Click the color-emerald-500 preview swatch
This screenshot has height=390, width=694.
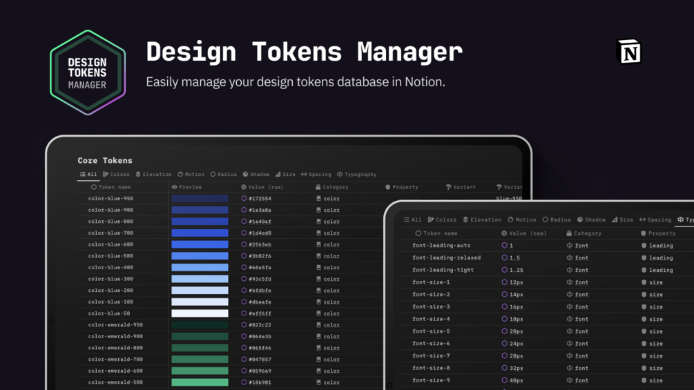click(200, 382)
